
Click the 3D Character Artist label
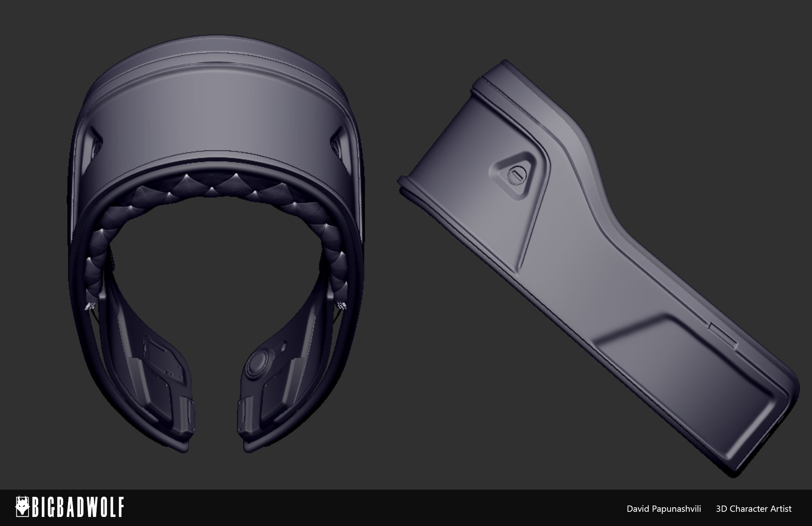point(754,509)
